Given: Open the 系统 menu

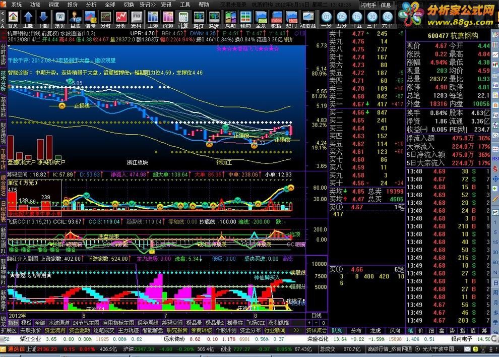Looking at the screenshot, I should (17, 5).
